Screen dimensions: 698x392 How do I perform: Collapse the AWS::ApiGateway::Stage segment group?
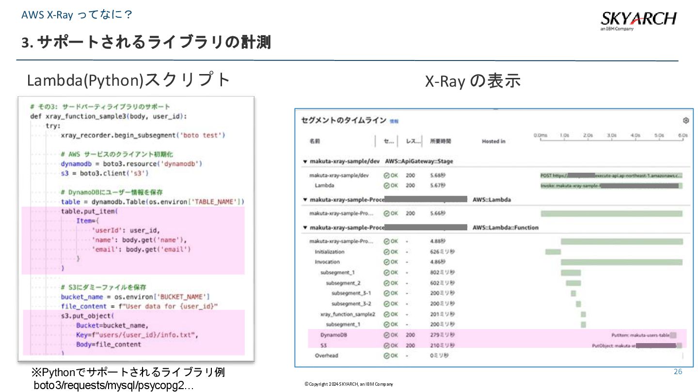tap(305, 161)
